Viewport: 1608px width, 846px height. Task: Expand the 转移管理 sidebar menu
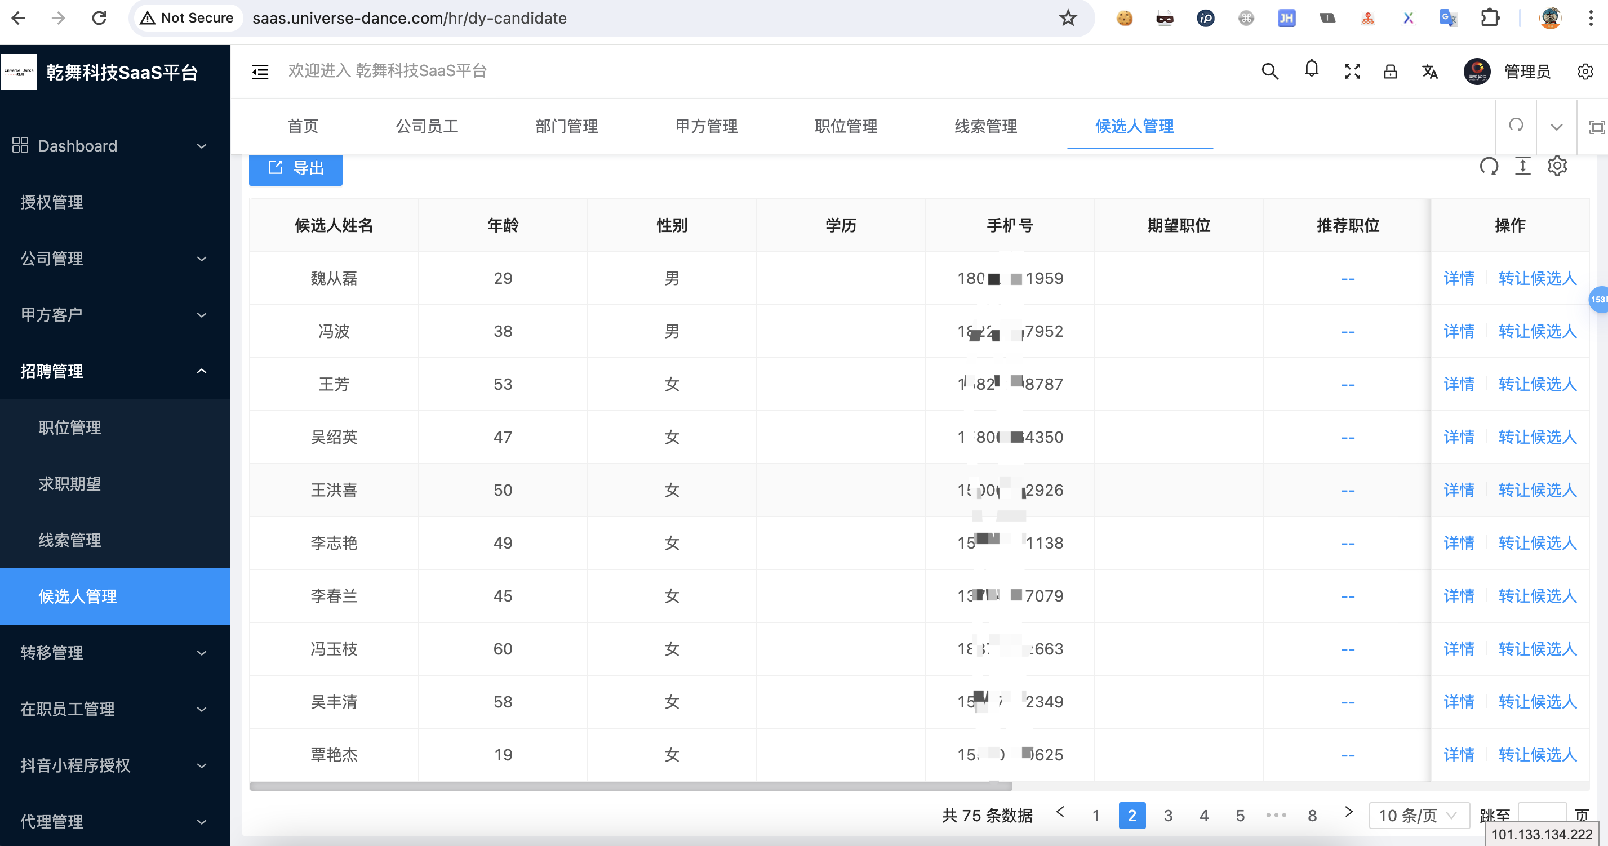(115, 653)
